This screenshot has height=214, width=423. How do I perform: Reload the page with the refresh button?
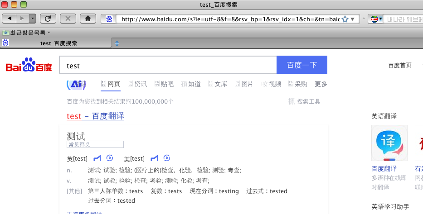point(48,19)
